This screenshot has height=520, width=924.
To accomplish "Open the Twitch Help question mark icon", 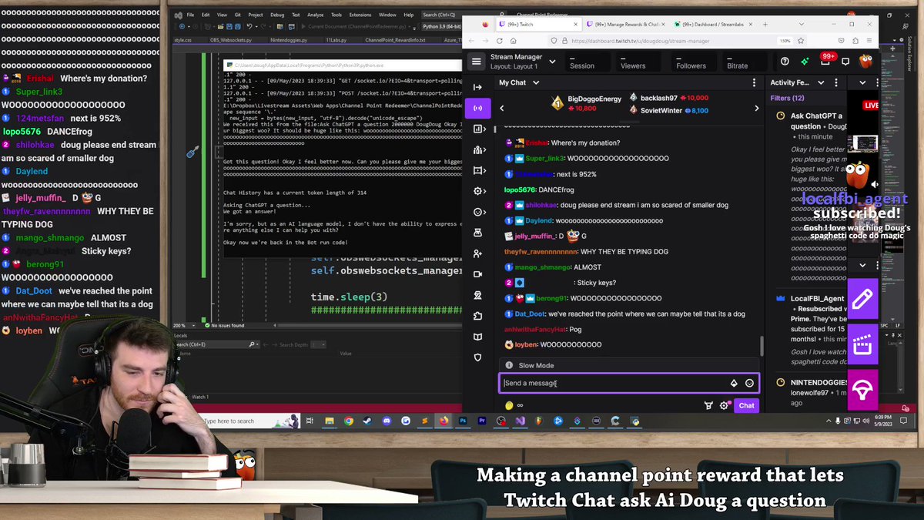I will click(x=785, y=61).
